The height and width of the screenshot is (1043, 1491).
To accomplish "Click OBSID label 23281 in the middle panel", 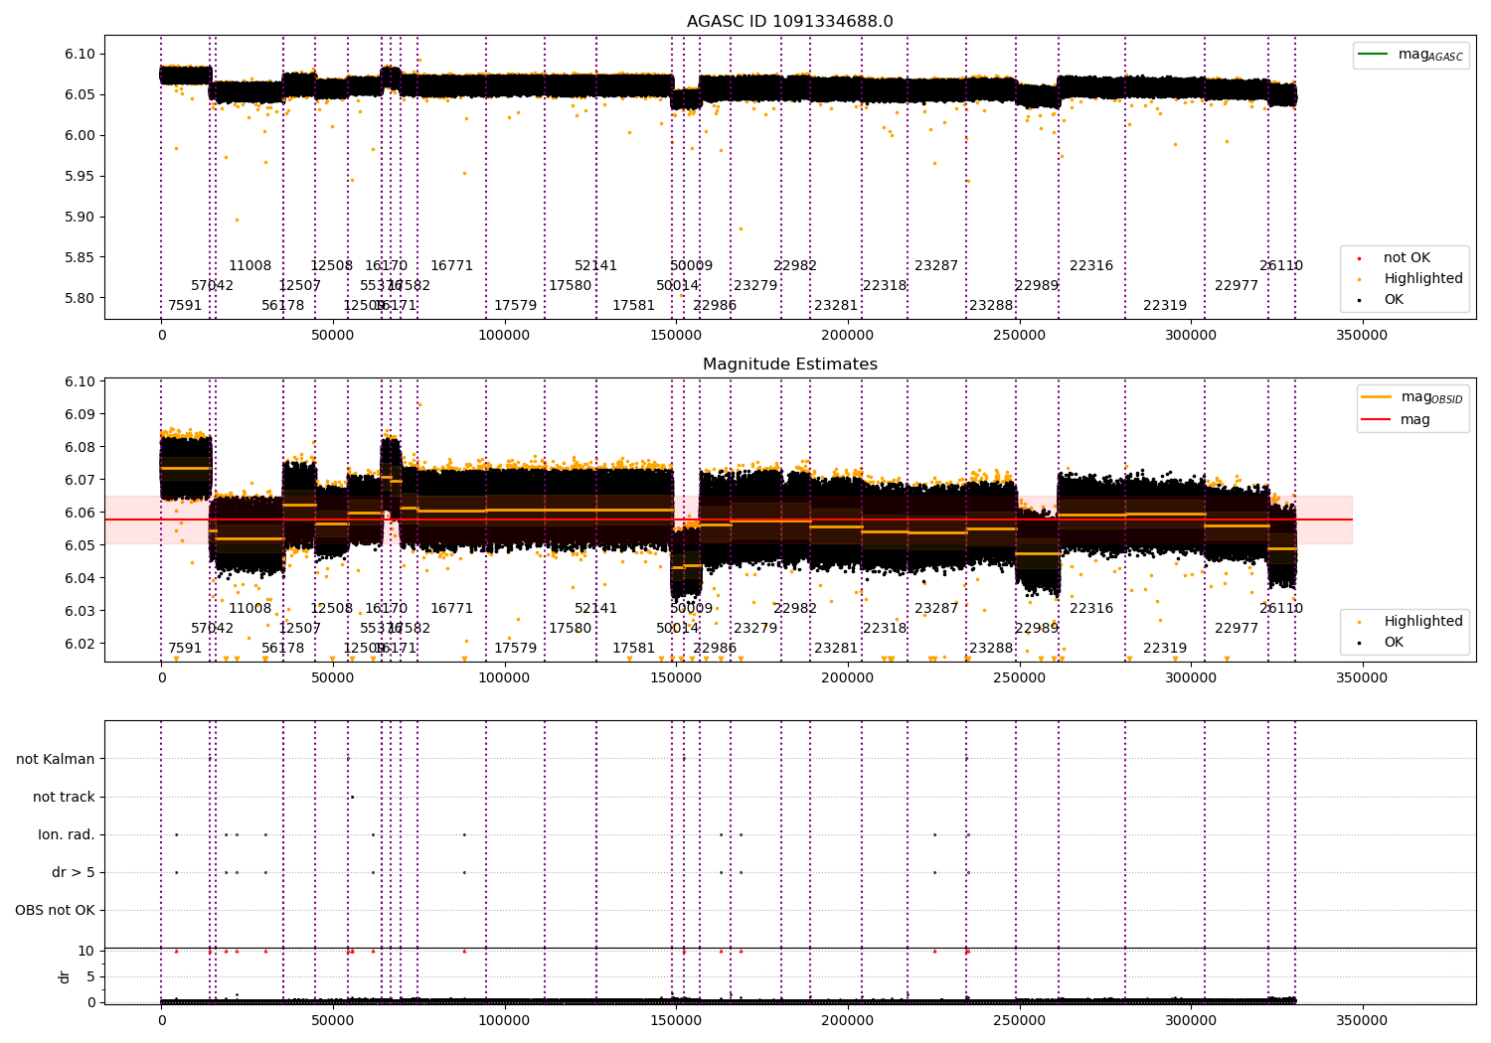I will [836, 649].
